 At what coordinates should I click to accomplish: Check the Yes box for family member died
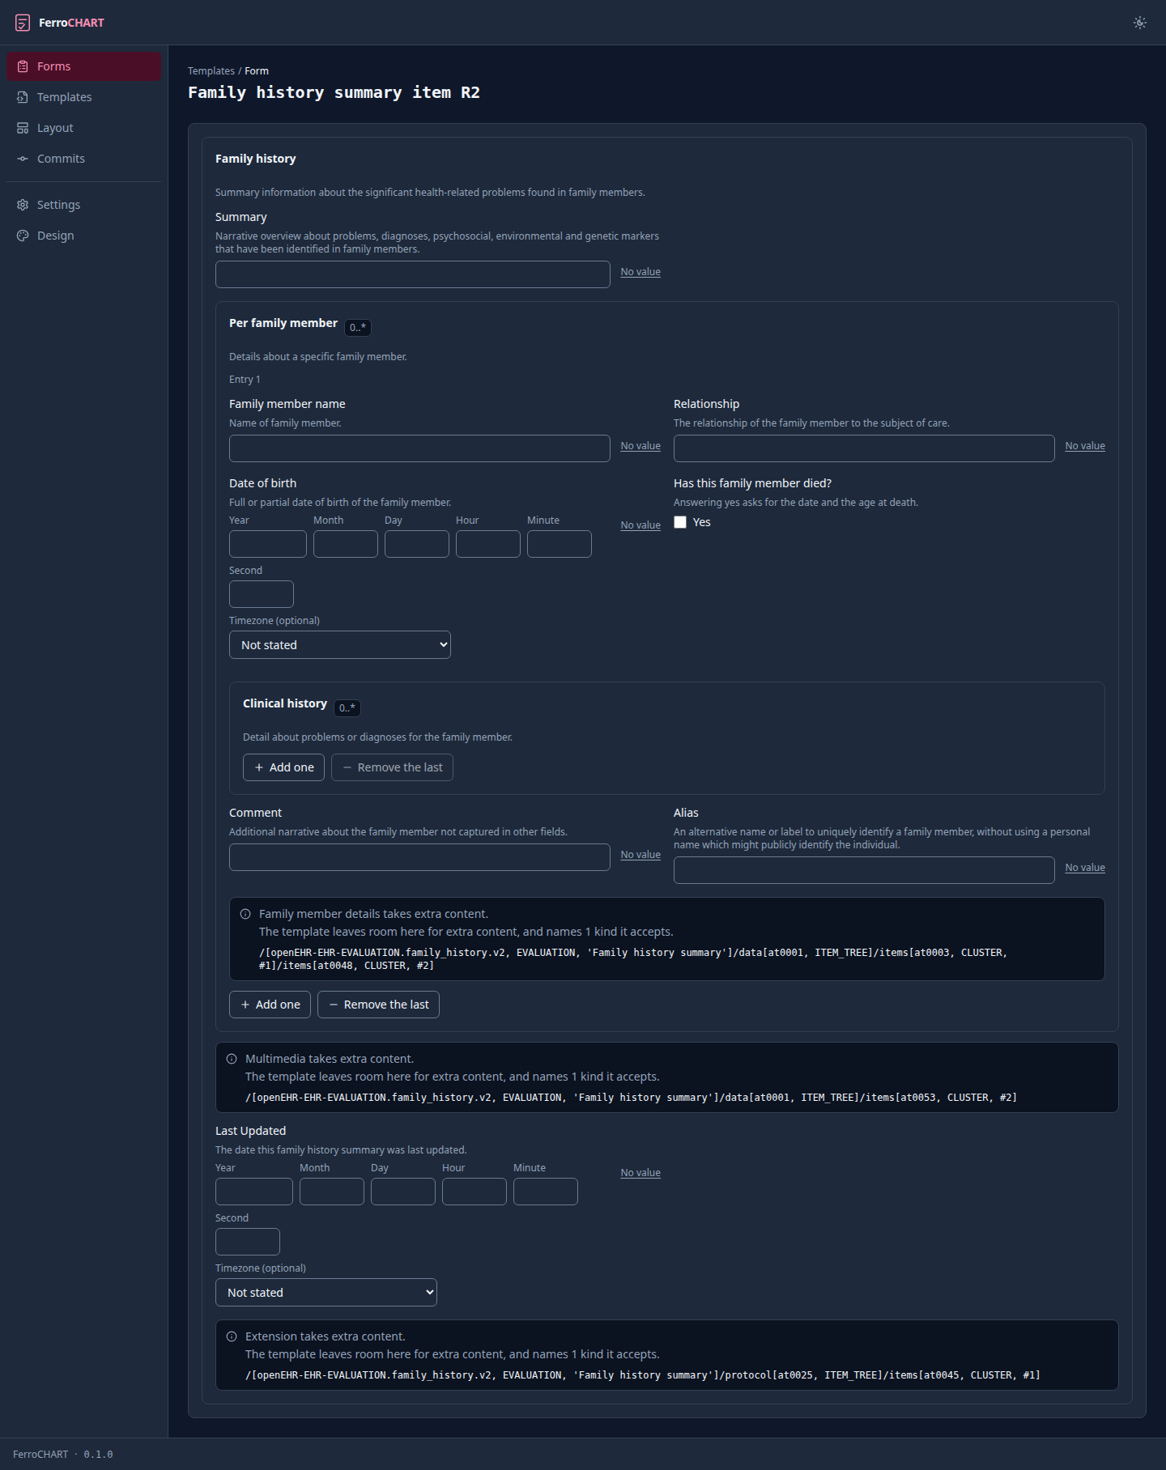tap(680, 522)
